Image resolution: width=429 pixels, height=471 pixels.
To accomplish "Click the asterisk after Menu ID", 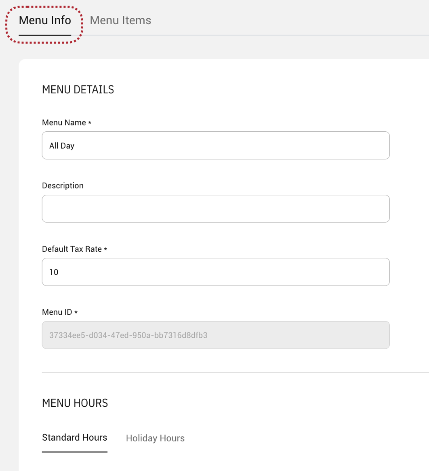I will pos(76,313).
